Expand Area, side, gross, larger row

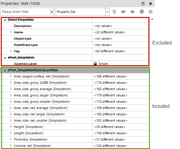point(11,95)
